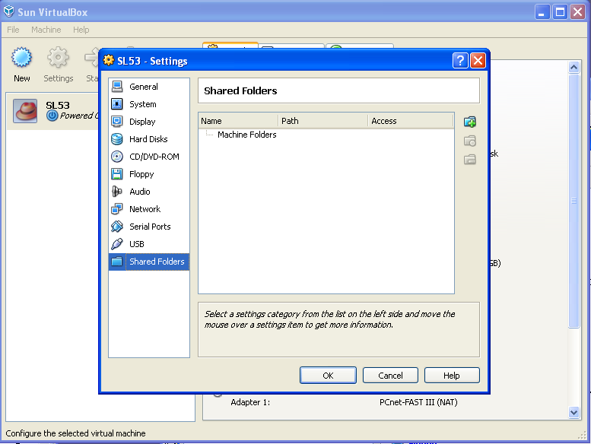Select the SL53 virtual machine red hat icon
591x444 pixels.
pos(25,111)
